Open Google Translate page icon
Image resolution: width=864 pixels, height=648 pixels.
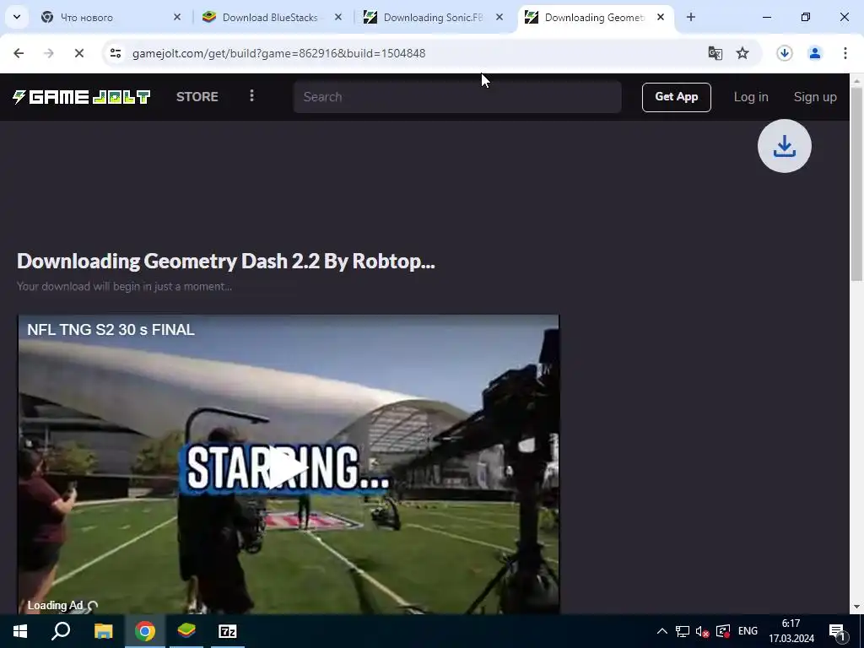click(x=715, y=53)
